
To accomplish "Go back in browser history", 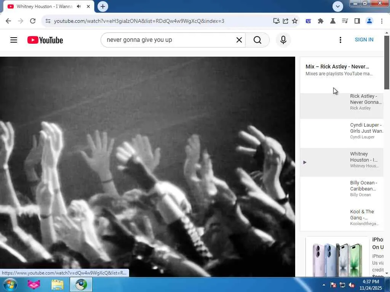I will (x=8, y=21).
